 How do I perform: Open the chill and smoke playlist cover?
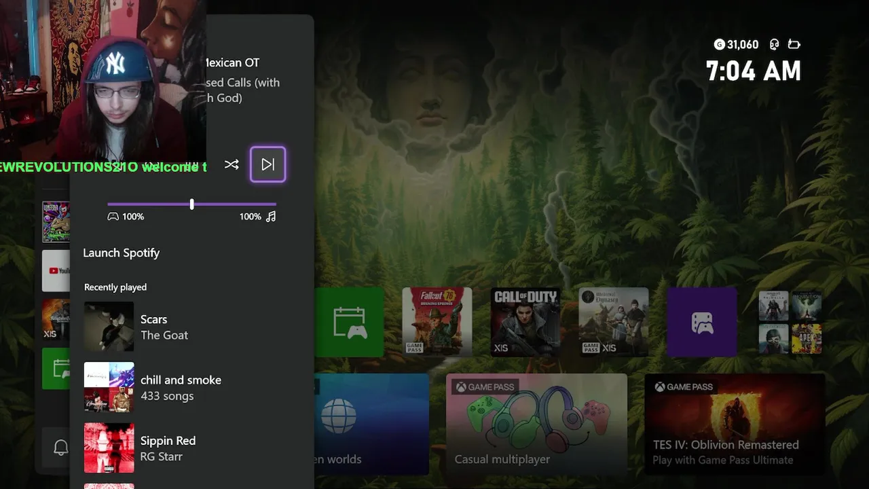109,387
